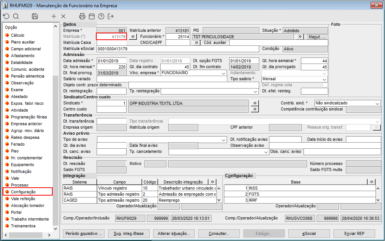The width and height of the screenshot is (385, 241).
Task: Expand Tipo de aviso dropdown
Action: click(x=224, y=140)
